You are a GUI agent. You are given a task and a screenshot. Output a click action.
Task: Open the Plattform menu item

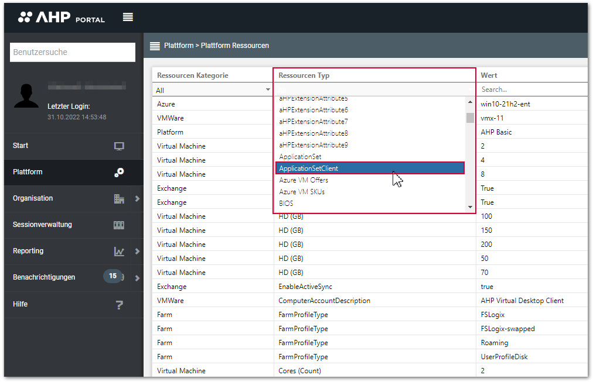point(74,172)
